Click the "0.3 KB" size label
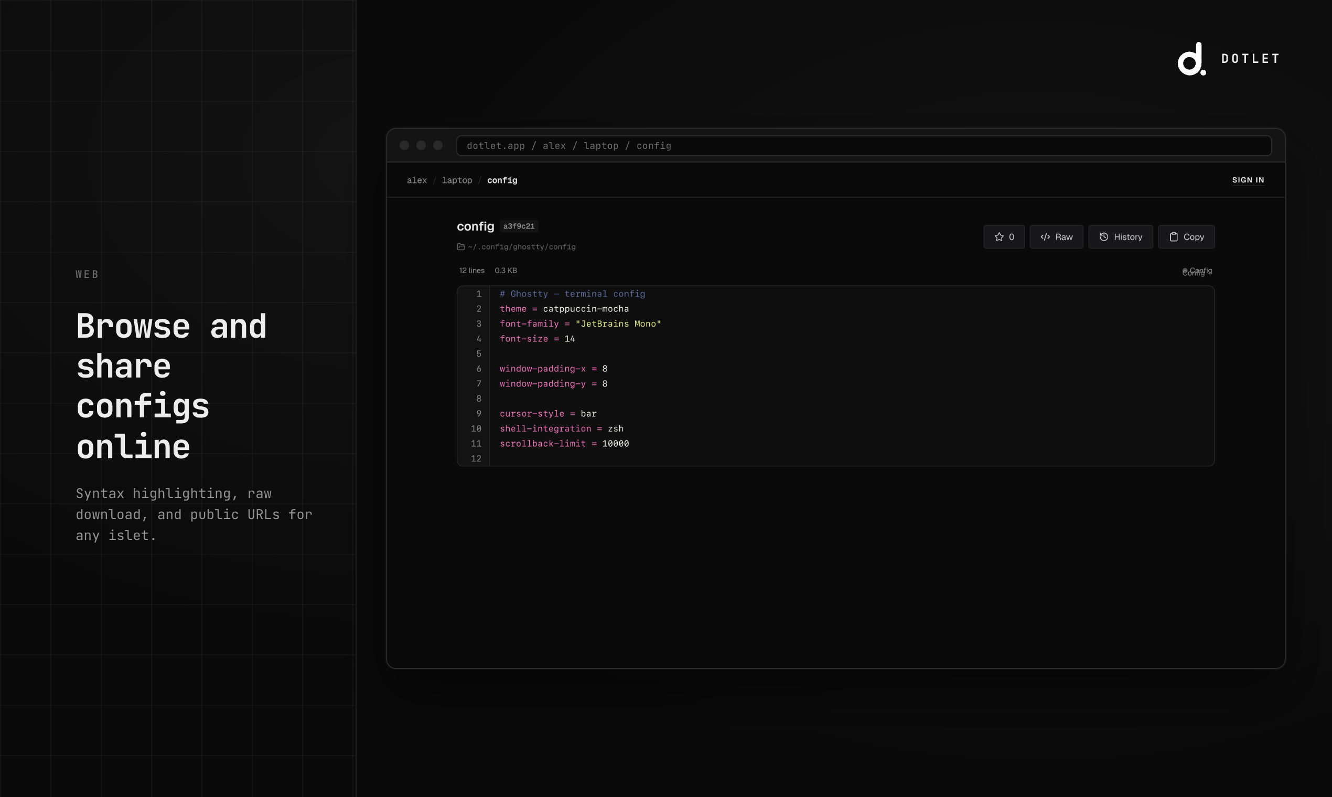Viewport: 1332px width, 797px height. pyautogui.click(x=506, y=271)
